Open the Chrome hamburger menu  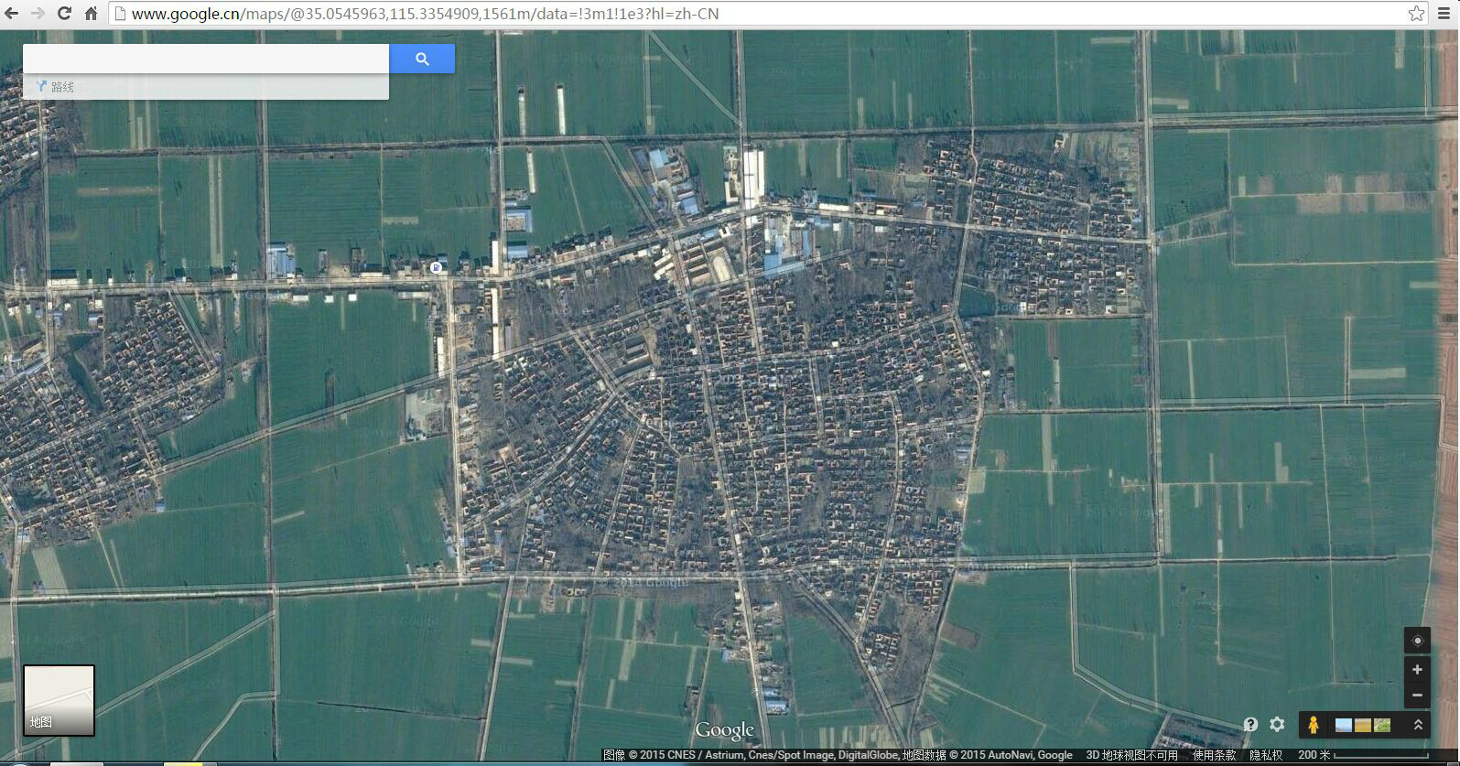click(x=1444, y=14)
